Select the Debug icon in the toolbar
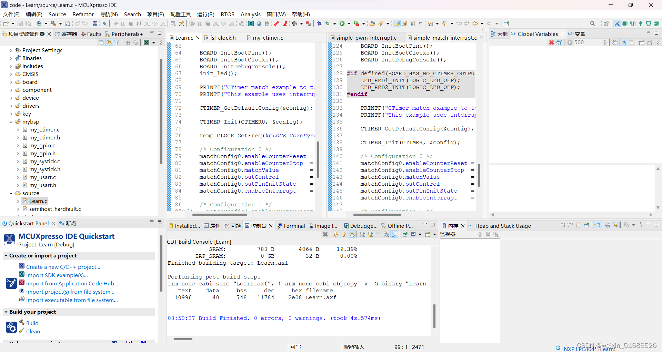This screenshot has width=662, height=352. coord(320,23)
